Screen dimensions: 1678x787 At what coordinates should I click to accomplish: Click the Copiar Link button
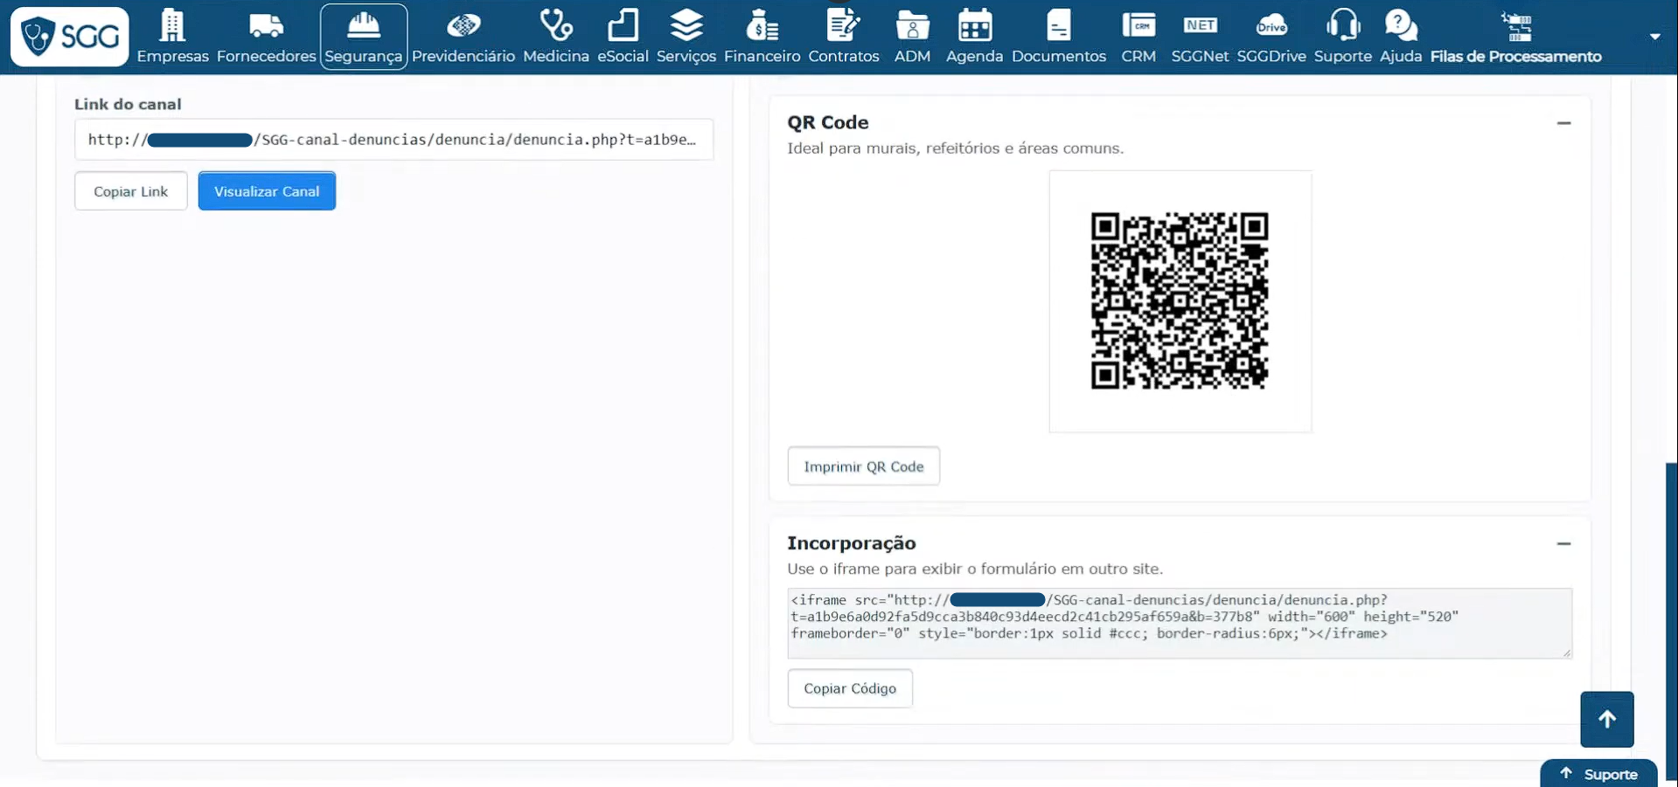[131, 191]
